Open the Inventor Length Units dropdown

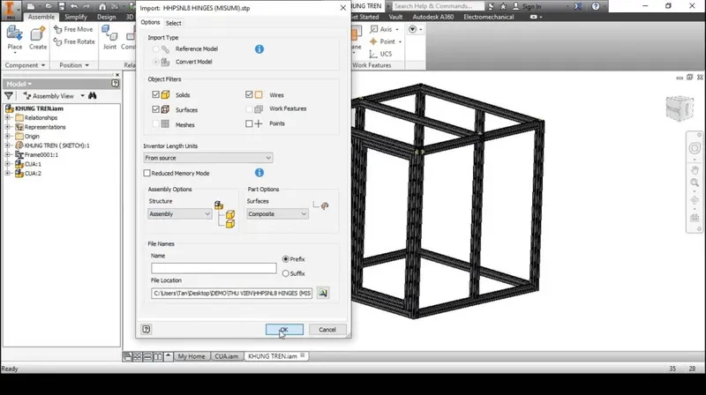tap(208, 158)
